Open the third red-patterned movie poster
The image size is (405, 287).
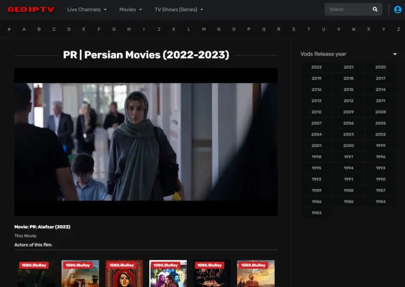(124, 273)
